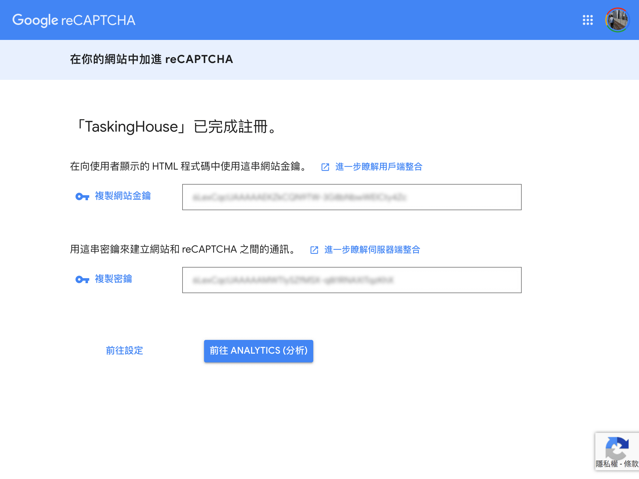Click the reCAPTCHA badge logo
Screen dimensions: 639x479
click(617, 448)
